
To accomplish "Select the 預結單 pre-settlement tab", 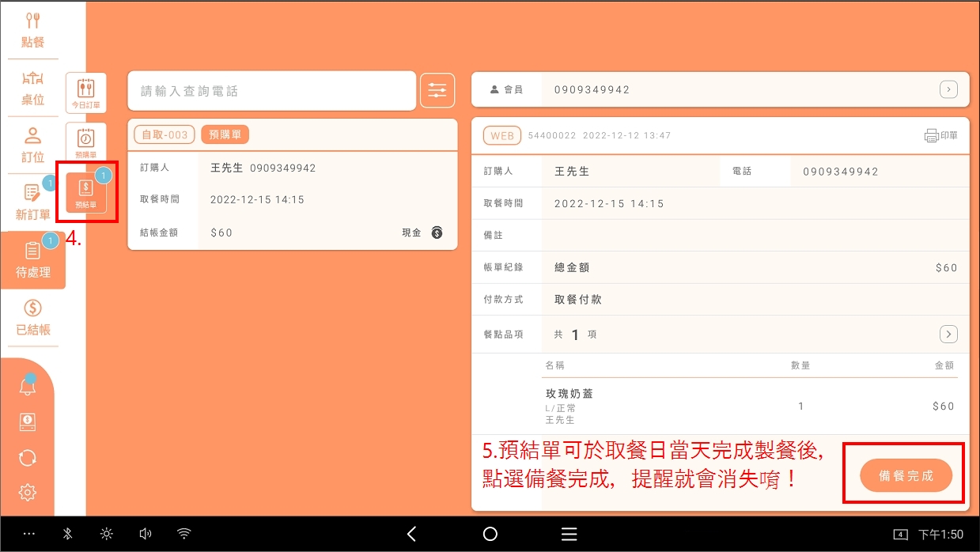I will 86,192.
